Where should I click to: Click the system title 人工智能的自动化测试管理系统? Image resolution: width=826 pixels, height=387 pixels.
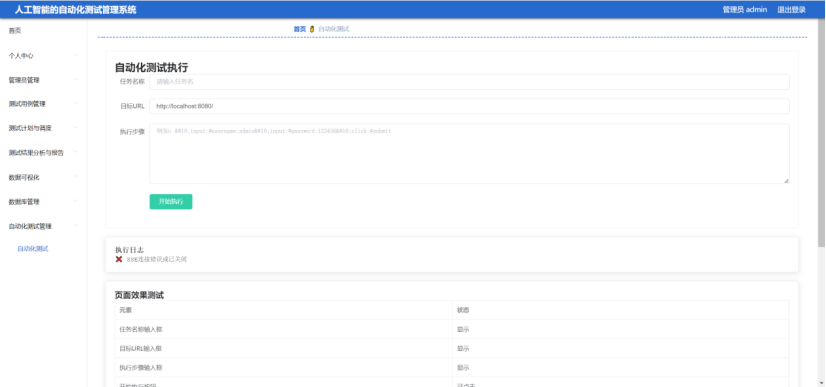point(76,10)
